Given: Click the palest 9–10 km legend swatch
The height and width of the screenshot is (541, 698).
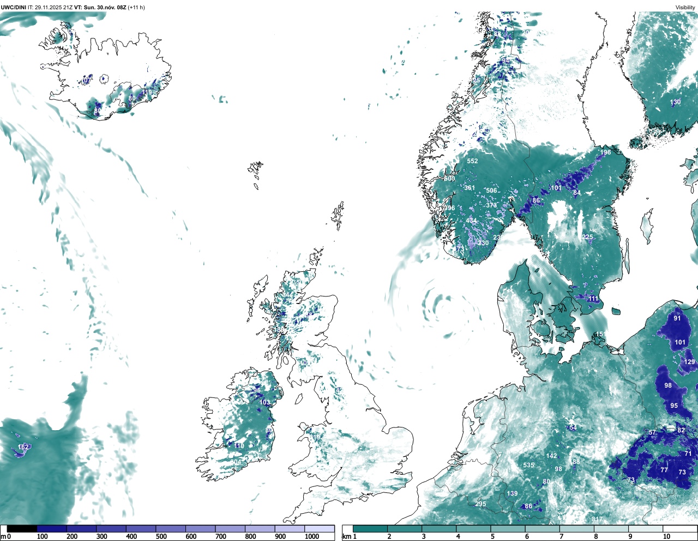Looking at the screenshot, I should pos(646,529).
